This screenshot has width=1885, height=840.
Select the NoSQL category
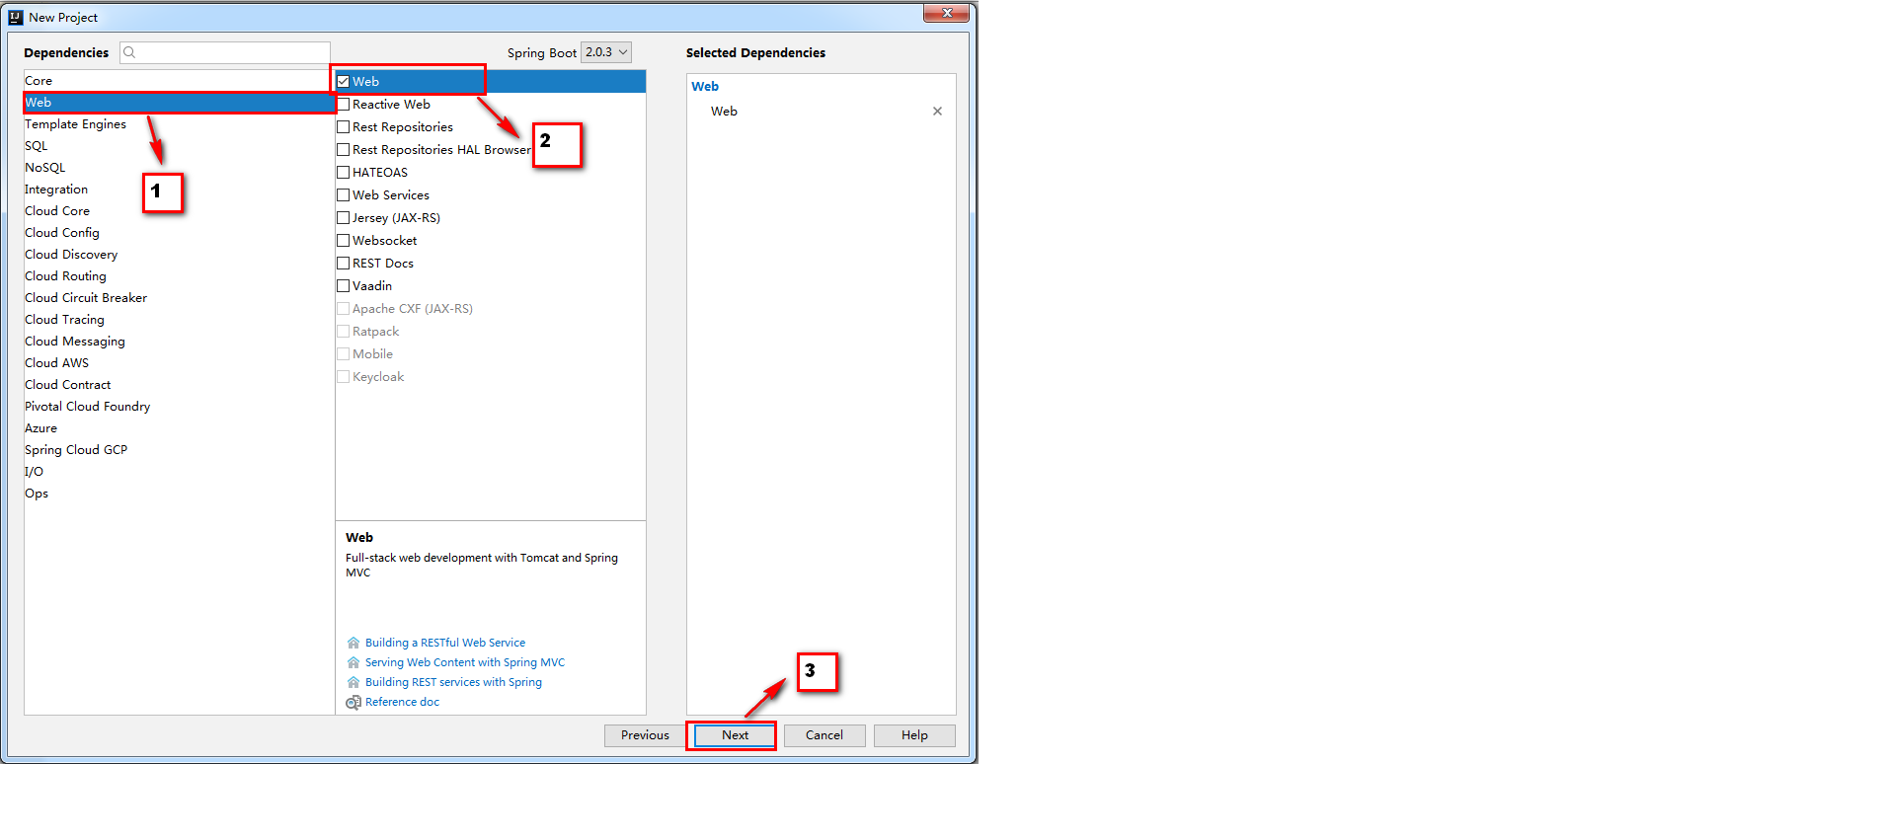(179, 168)
